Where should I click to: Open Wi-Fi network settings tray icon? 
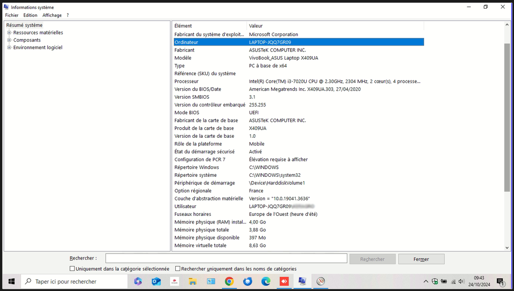453,281
